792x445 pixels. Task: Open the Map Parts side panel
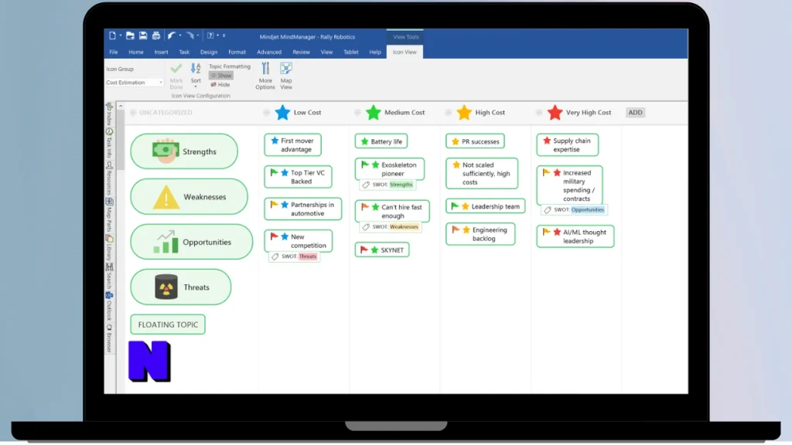(109, 216)
